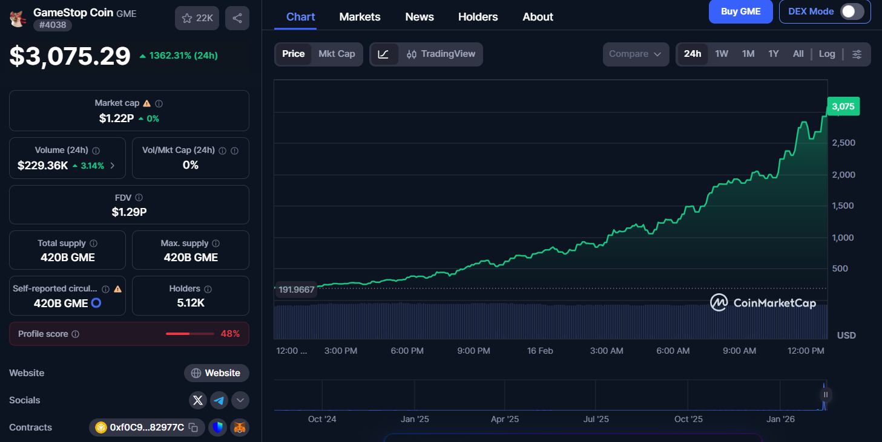The height and width of the screenshot is (442, 882).
Task: Click the GameStop Coin logo avatar
Action: [17, 18]
